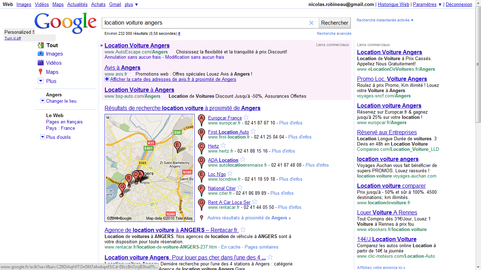
Task: Click the Maps pin icon in sidebar
Action: (x=40, y=72)
